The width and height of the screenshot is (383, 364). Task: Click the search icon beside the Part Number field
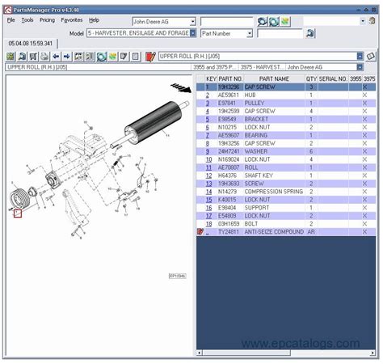point(310,33)
